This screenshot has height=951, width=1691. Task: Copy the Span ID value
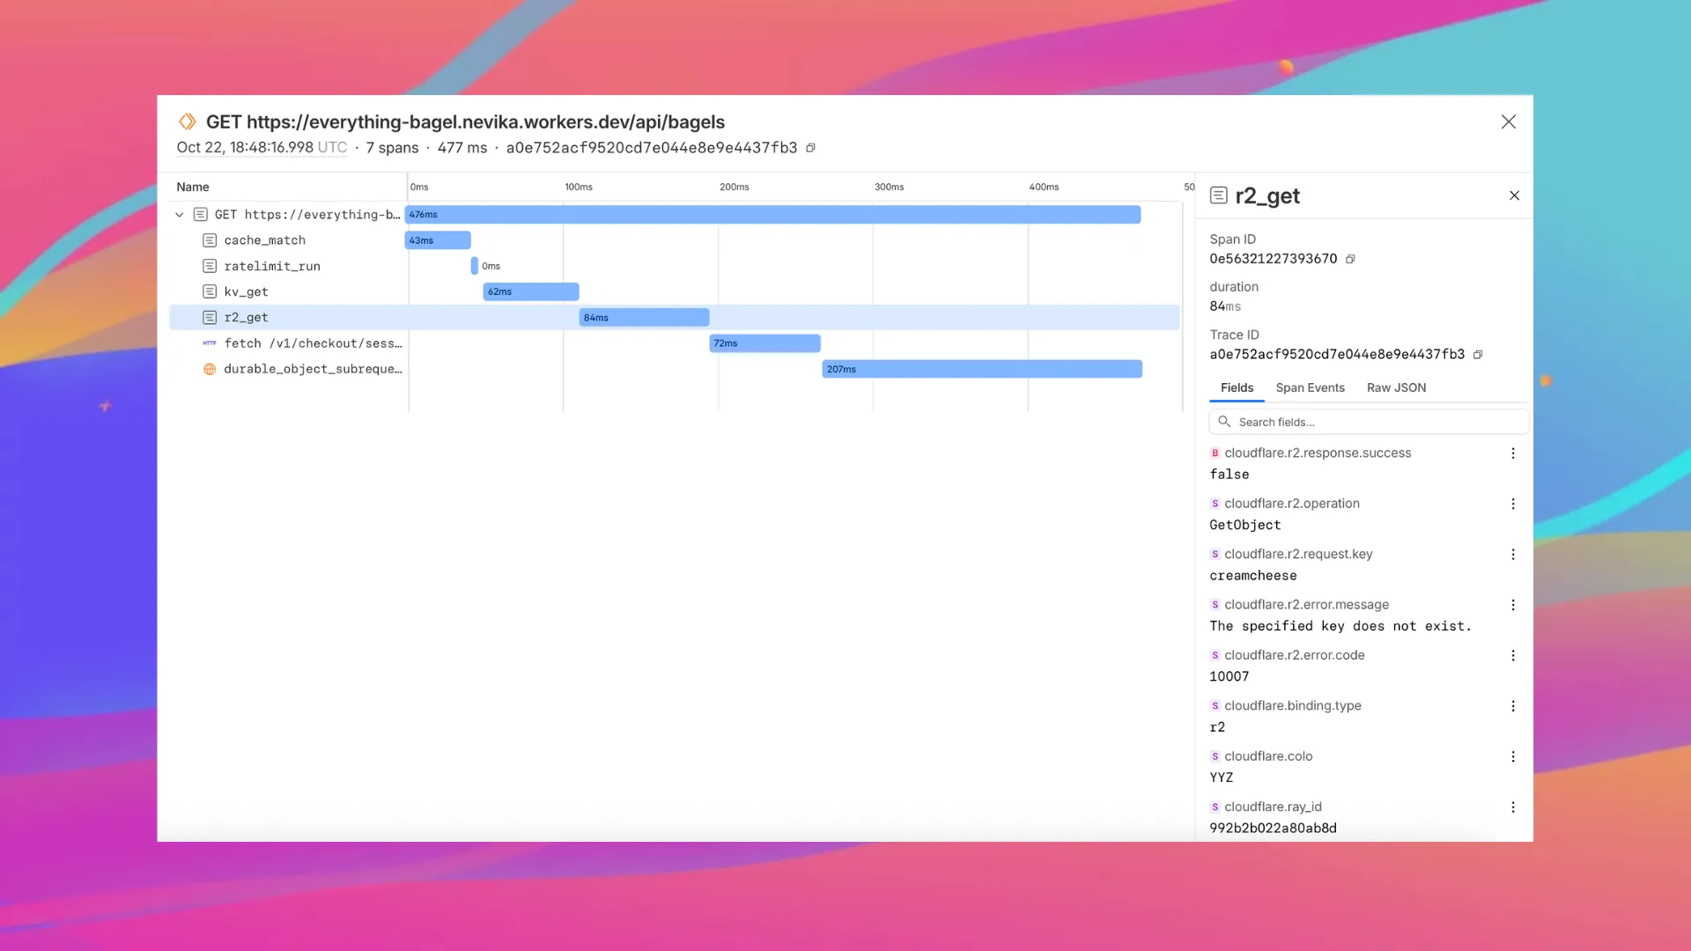(x=1350, y=259)
